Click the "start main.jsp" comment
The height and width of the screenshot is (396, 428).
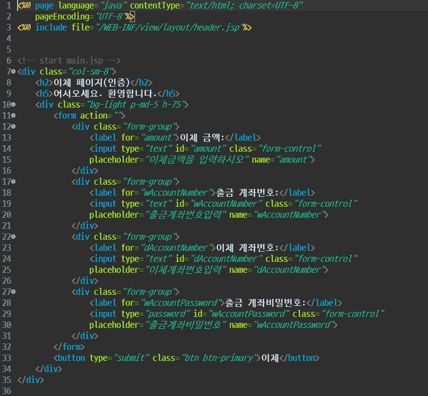click(x=69, y=61)
